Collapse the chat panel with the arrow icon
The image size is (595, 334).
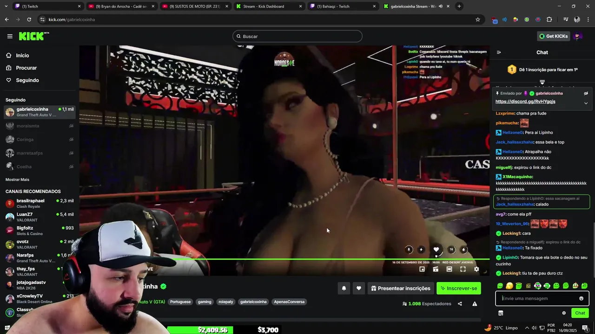pyautogui.click(x=499, y=52)
